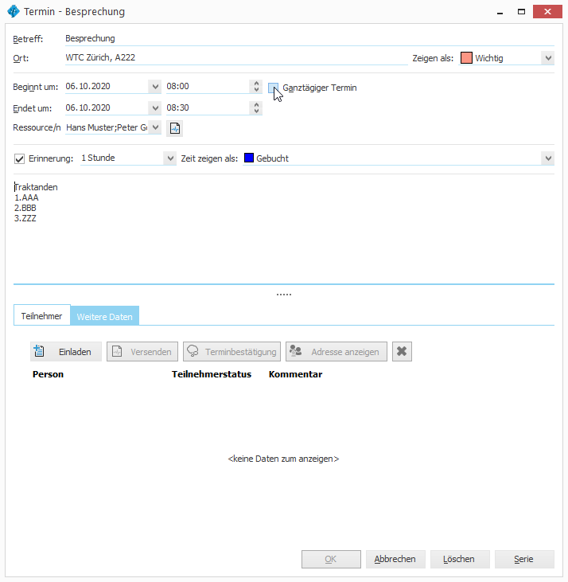This screenshot has height=582, width=568.
Task: Minimize the Termin window
Action: tap(500, 12)
